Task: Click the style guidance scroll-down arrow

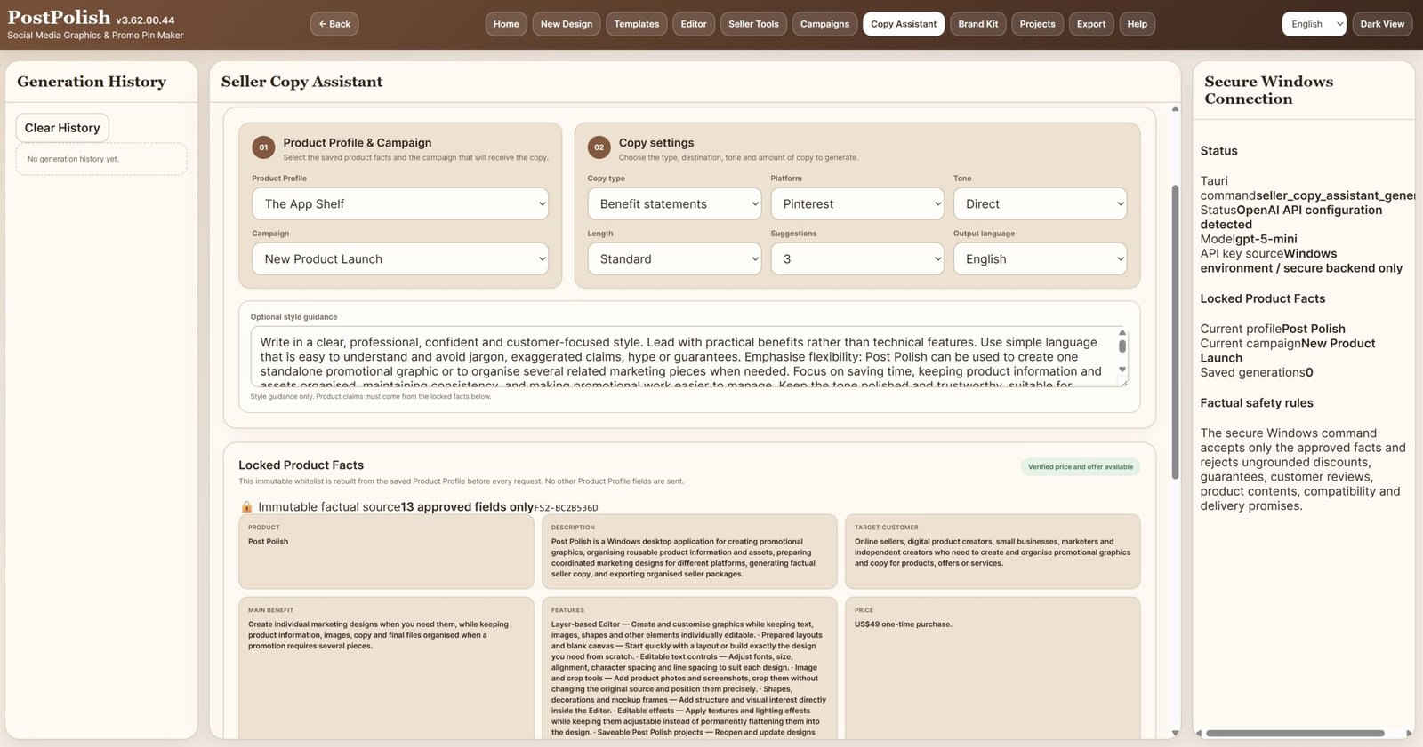Action: click(x=1122, y=370)
